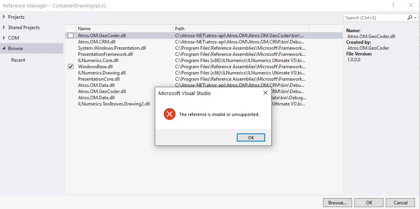
Task: Expand the COM category arrow
Action: pos(4,38)
